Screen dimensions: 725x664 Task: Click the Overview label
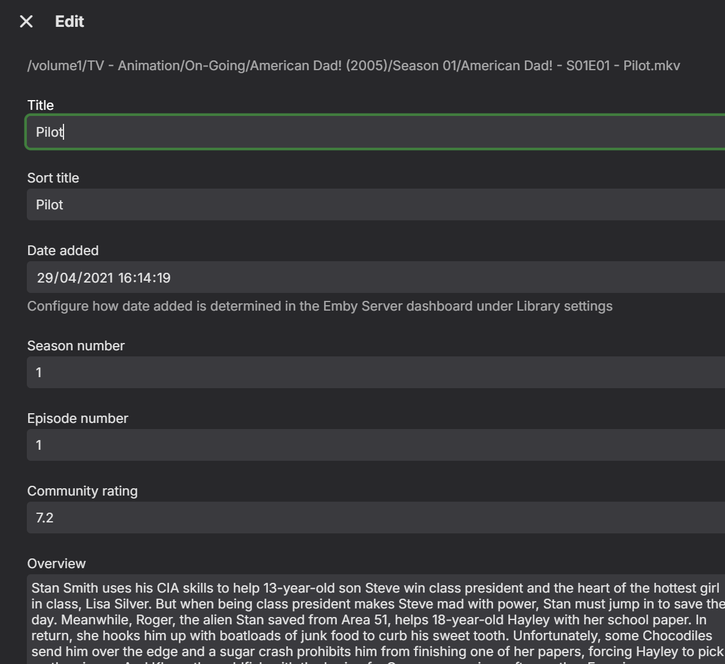56,563
